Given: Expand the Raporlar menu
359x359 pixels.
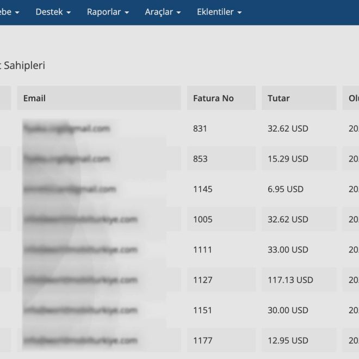Looking at the screenshot, I should pos(108,12).
